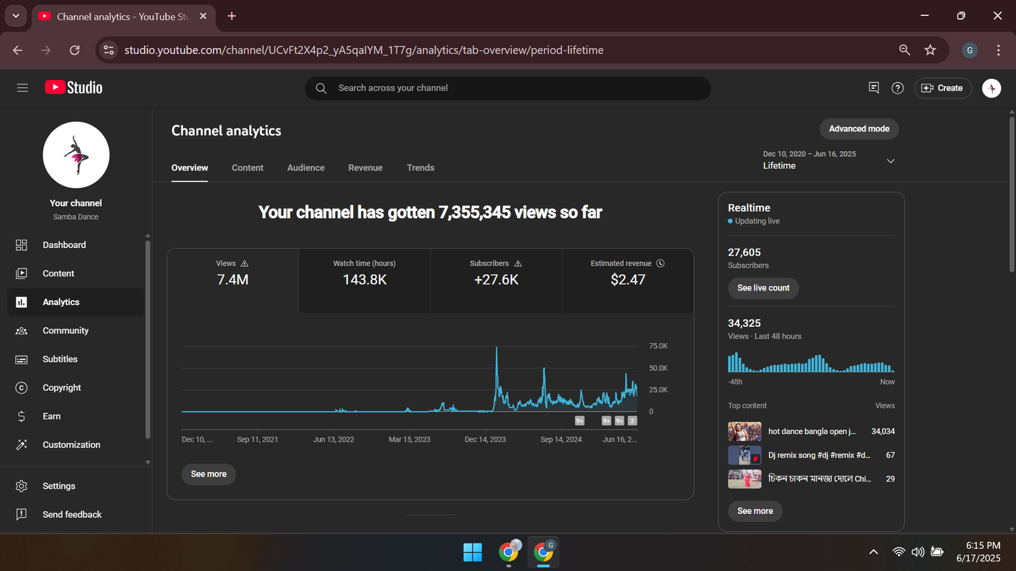Viewport: 1016px width, 571px height.
Task: Click the bookmark star icon
Action: tap(930, 50)
